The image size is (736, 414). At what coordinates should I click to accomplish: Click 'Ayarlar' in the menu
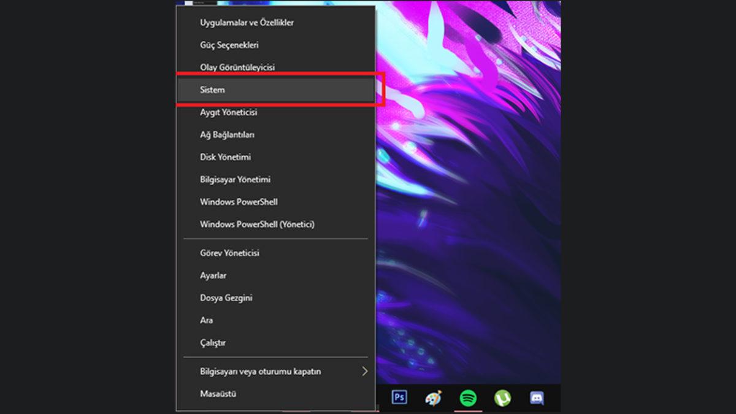coord(213,275)
